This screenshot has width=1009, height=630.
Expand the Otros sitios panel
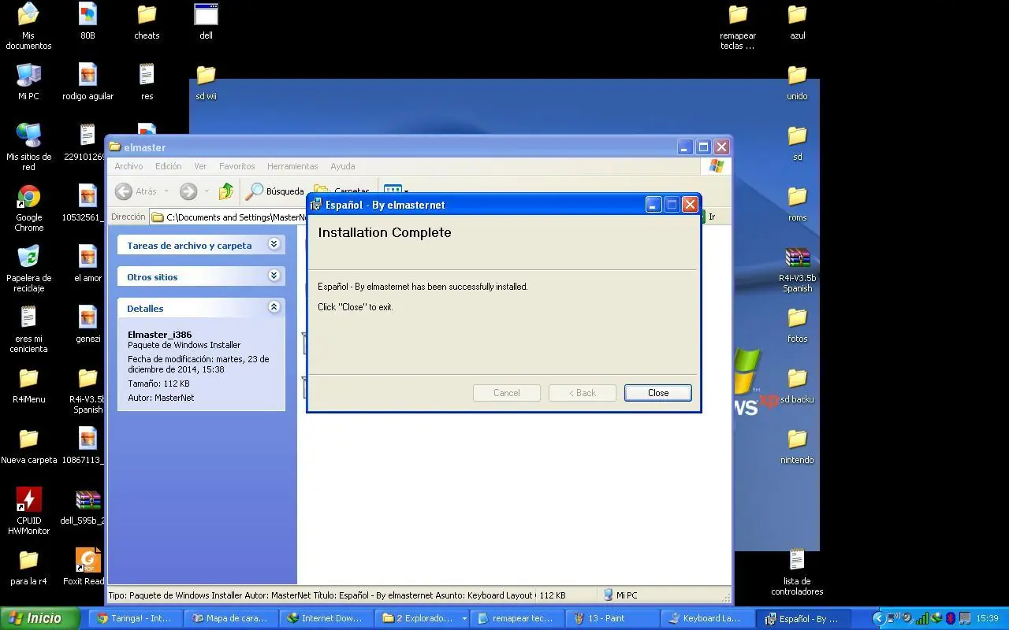tap(274, 276)
